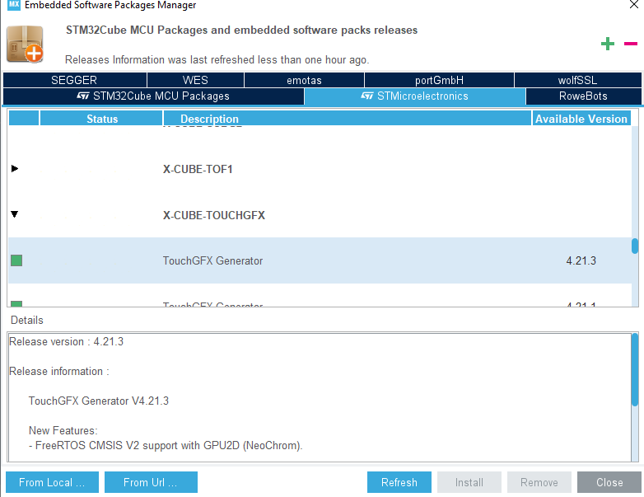The image size is (644, 497).
Task: Toggle the TouchGFX Generator 4.21.3 checkbox
Action: click(16, 260)
